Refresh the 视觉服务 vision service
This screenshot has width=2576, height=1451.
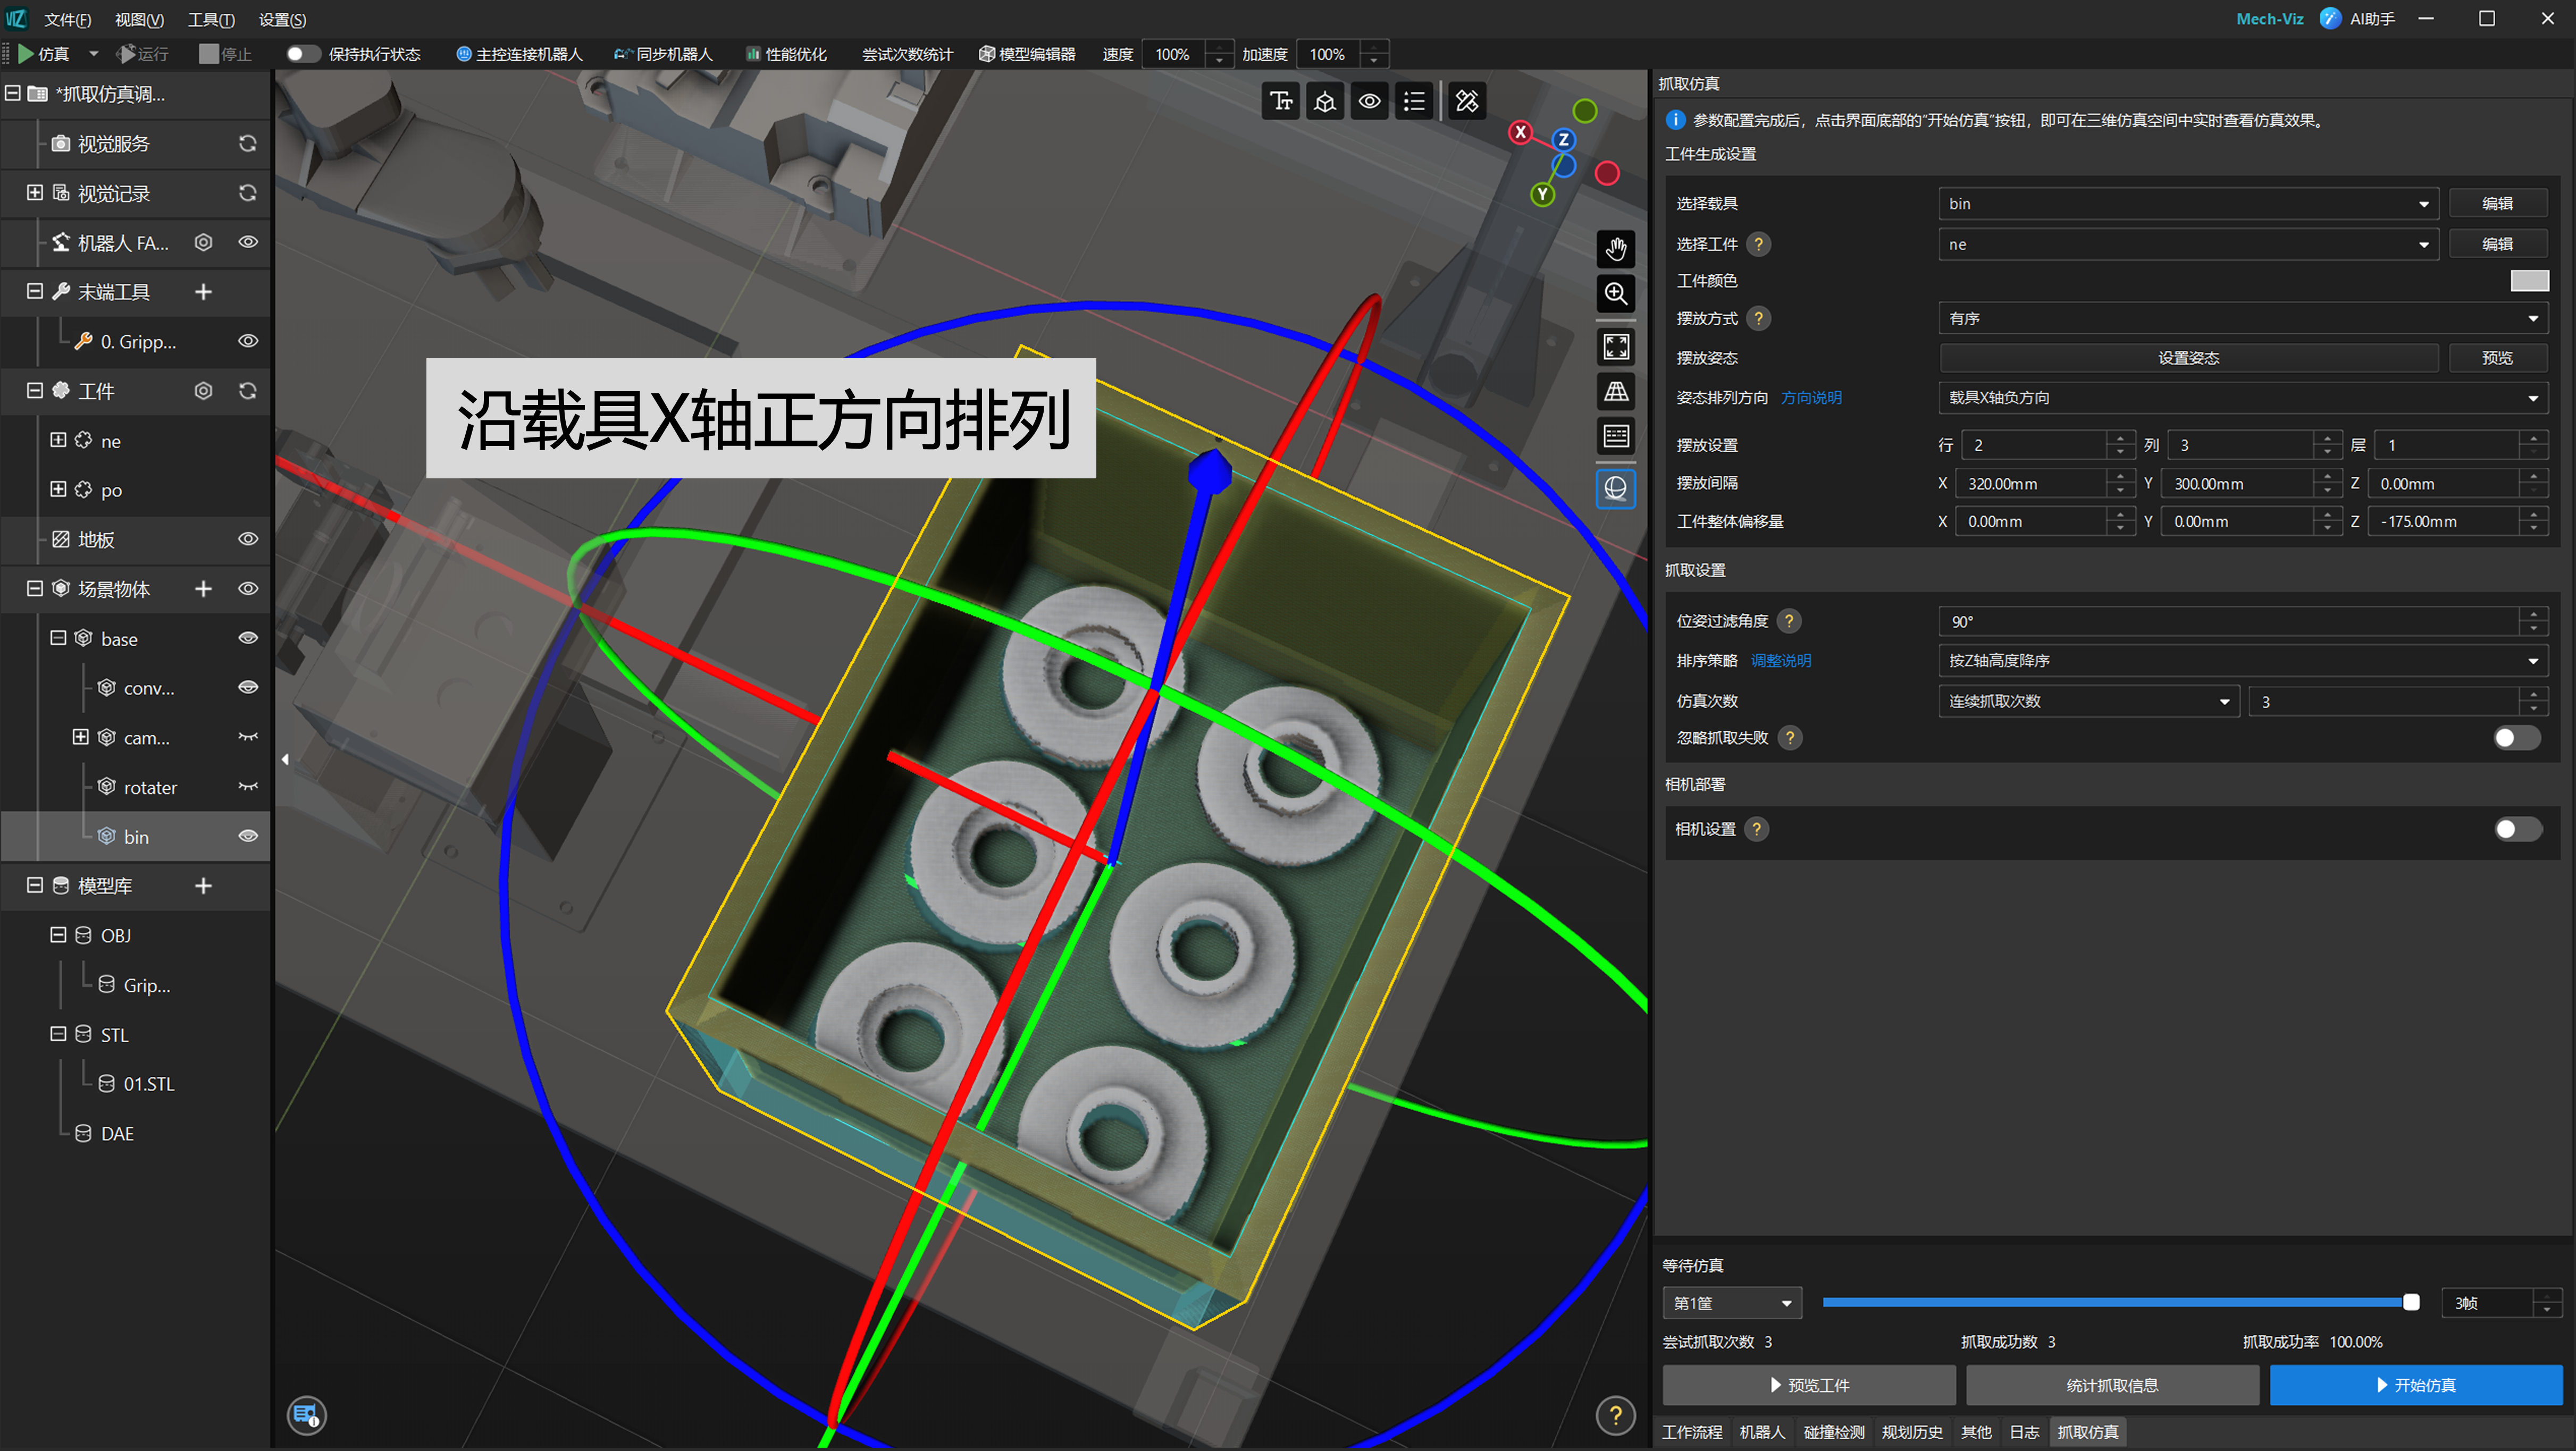[x=247, y=144]
